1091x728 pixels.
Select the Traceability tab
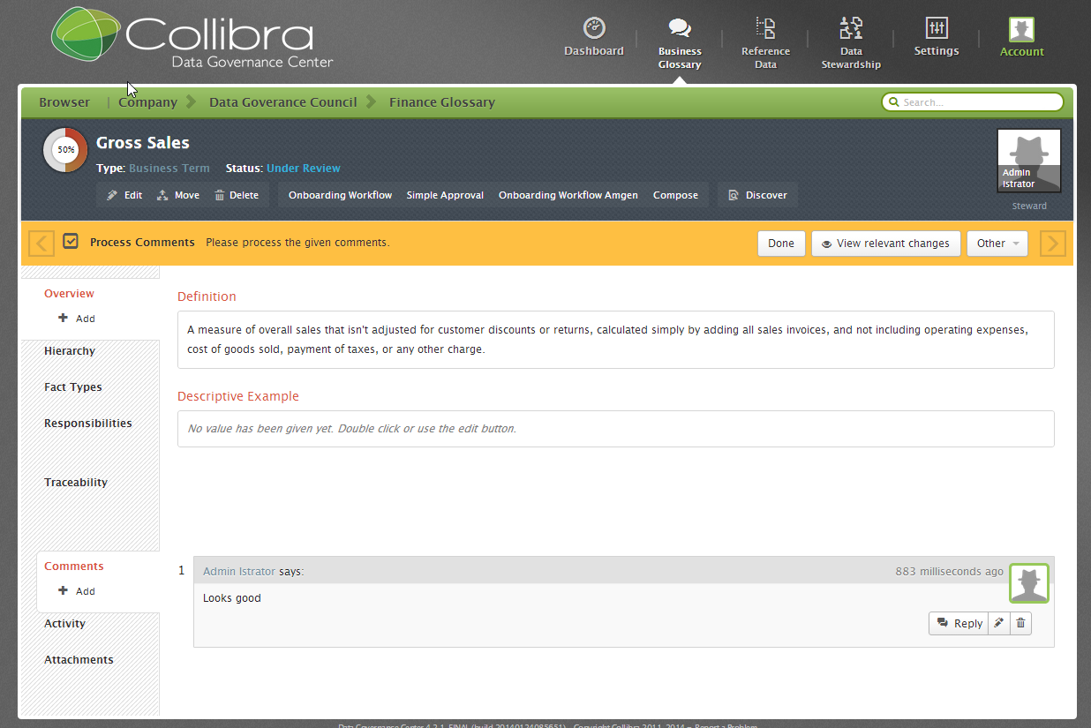[x=76, y=483]
